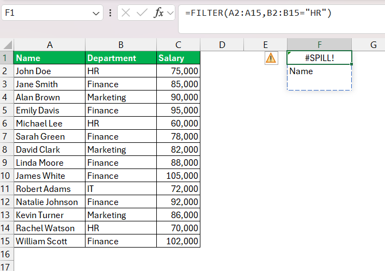The height and width of the screenshot is (271, 385).
Task: Select the cell Rachel Watson
Action: click(x=50, y=228)
